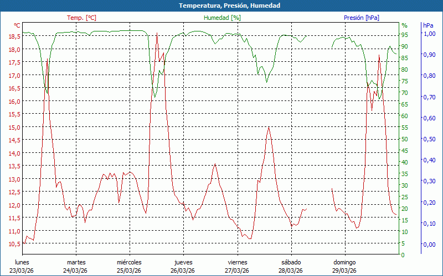The height and width of the screenshot is (276, 443).
Task: Click the jueves 26/03/26 date label
Action: (x=183, y=266)
